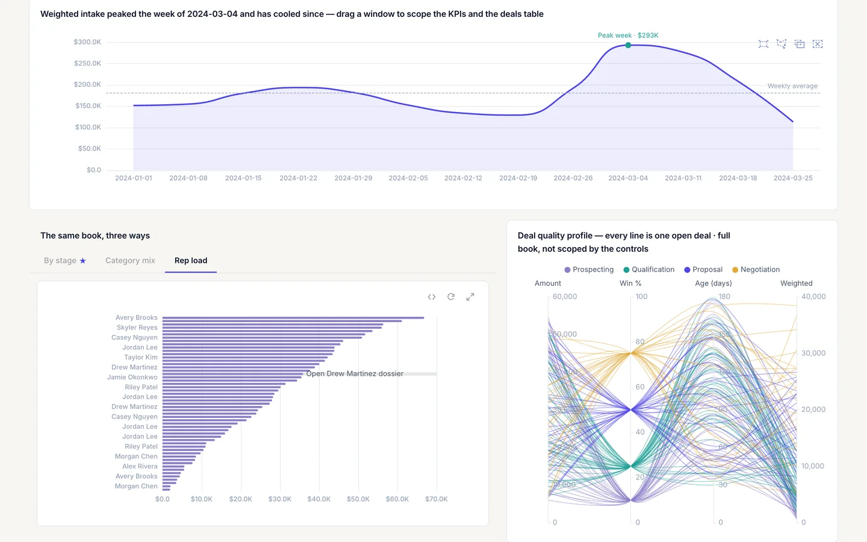Click the $150.0K y-axis value

click(x=88, y=106)
